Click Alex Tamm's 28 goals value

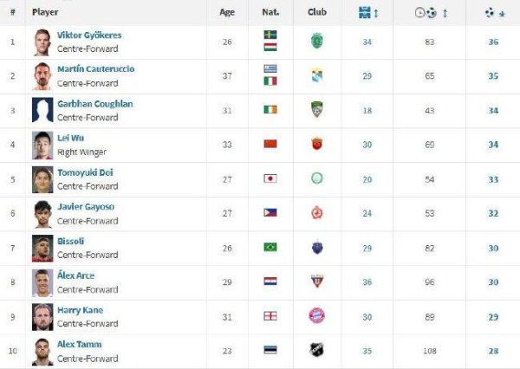tap(492, 351)
